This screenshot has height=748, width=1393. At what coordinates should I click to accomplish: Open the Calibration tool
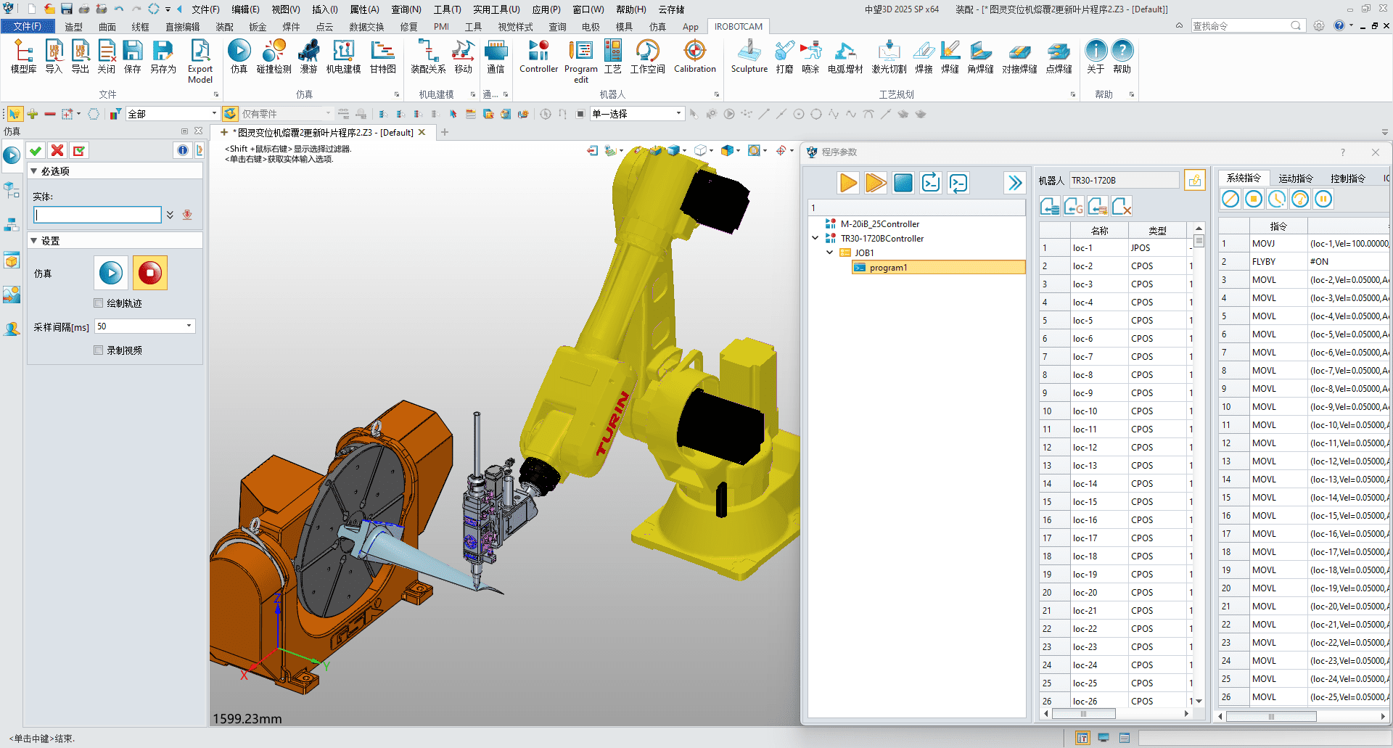694,57
